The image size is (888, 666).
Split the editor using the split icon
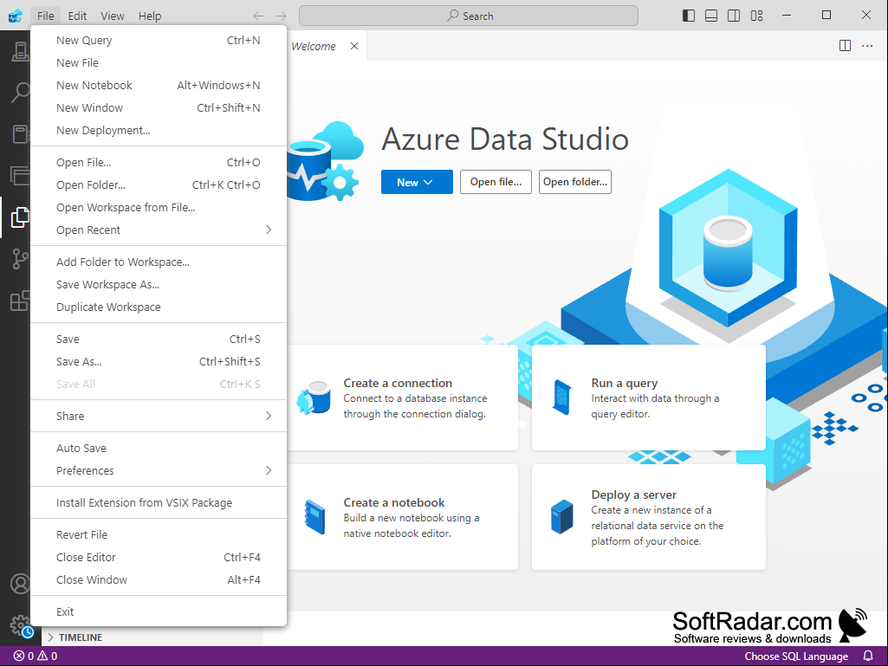click(x=845, y=46)
